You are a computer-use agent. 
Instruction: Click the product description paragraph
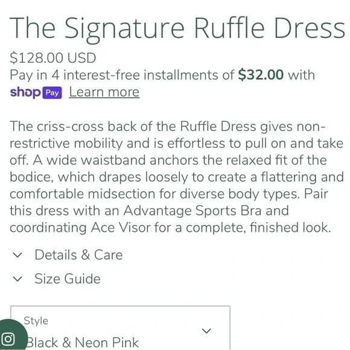pos(177,177)
